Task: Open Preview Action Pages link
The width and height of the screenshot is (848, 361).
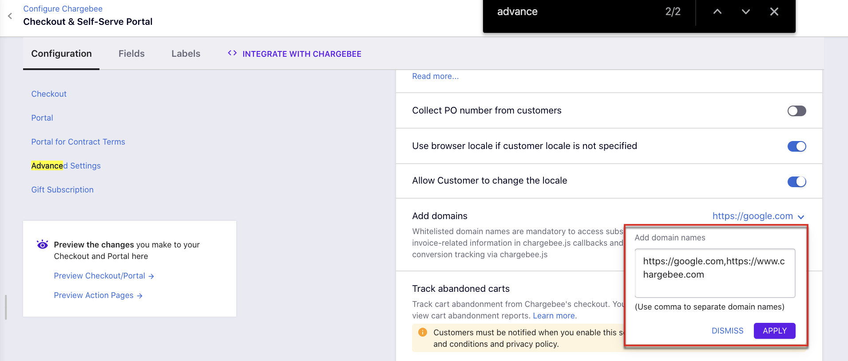Action: click(94, 295)
